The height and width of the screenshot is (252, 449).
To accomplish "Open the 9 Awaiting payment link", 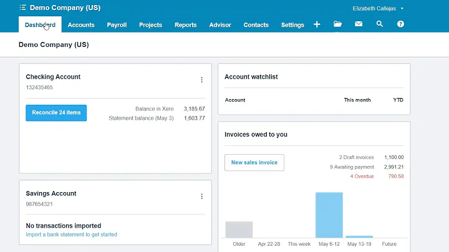I will [x=352, y=167].
